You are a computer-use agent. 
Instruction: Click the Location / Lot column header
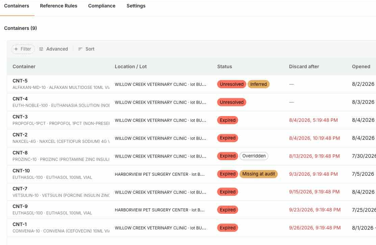(131, 67)
